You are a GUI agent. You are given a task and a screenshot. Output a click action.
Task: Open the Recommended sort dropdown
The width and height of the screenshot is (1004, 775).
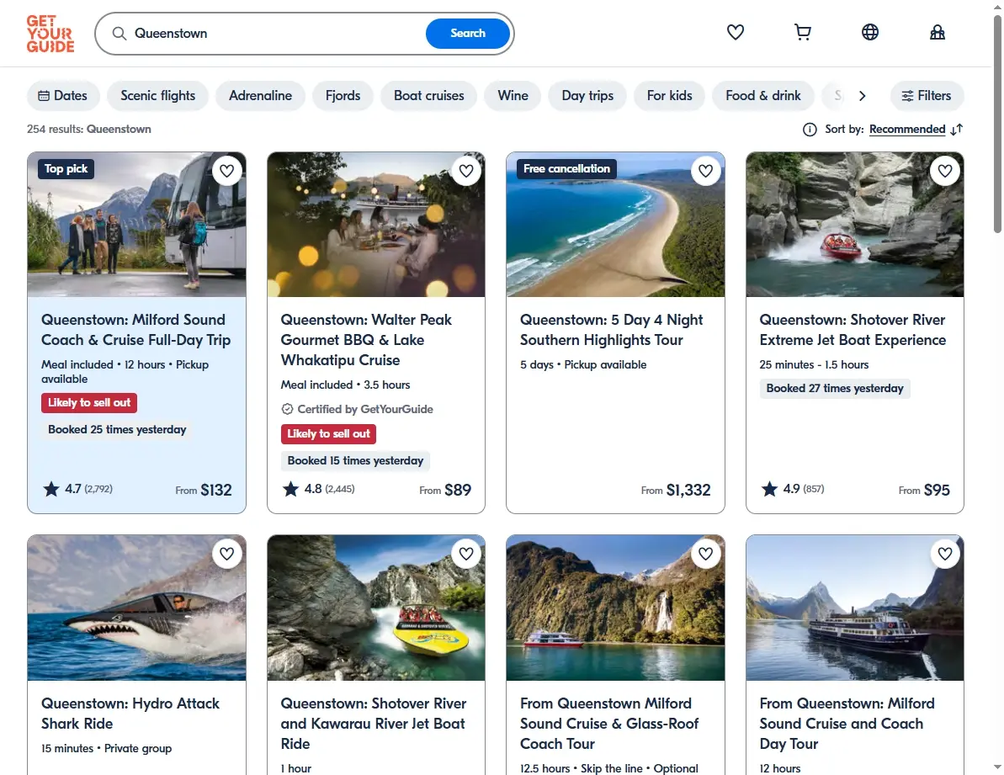coord(906,130)
